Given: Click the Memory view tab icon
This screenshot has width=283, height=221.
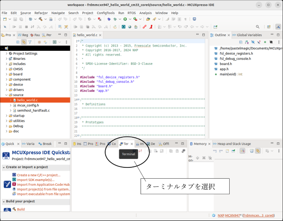Looking at the screenshot, I should (191, 143).
